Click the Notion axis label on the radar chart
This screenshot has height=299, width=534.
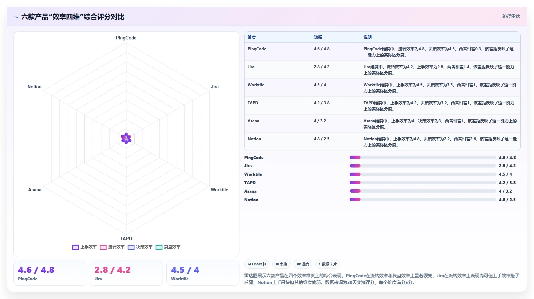point(34,87)
